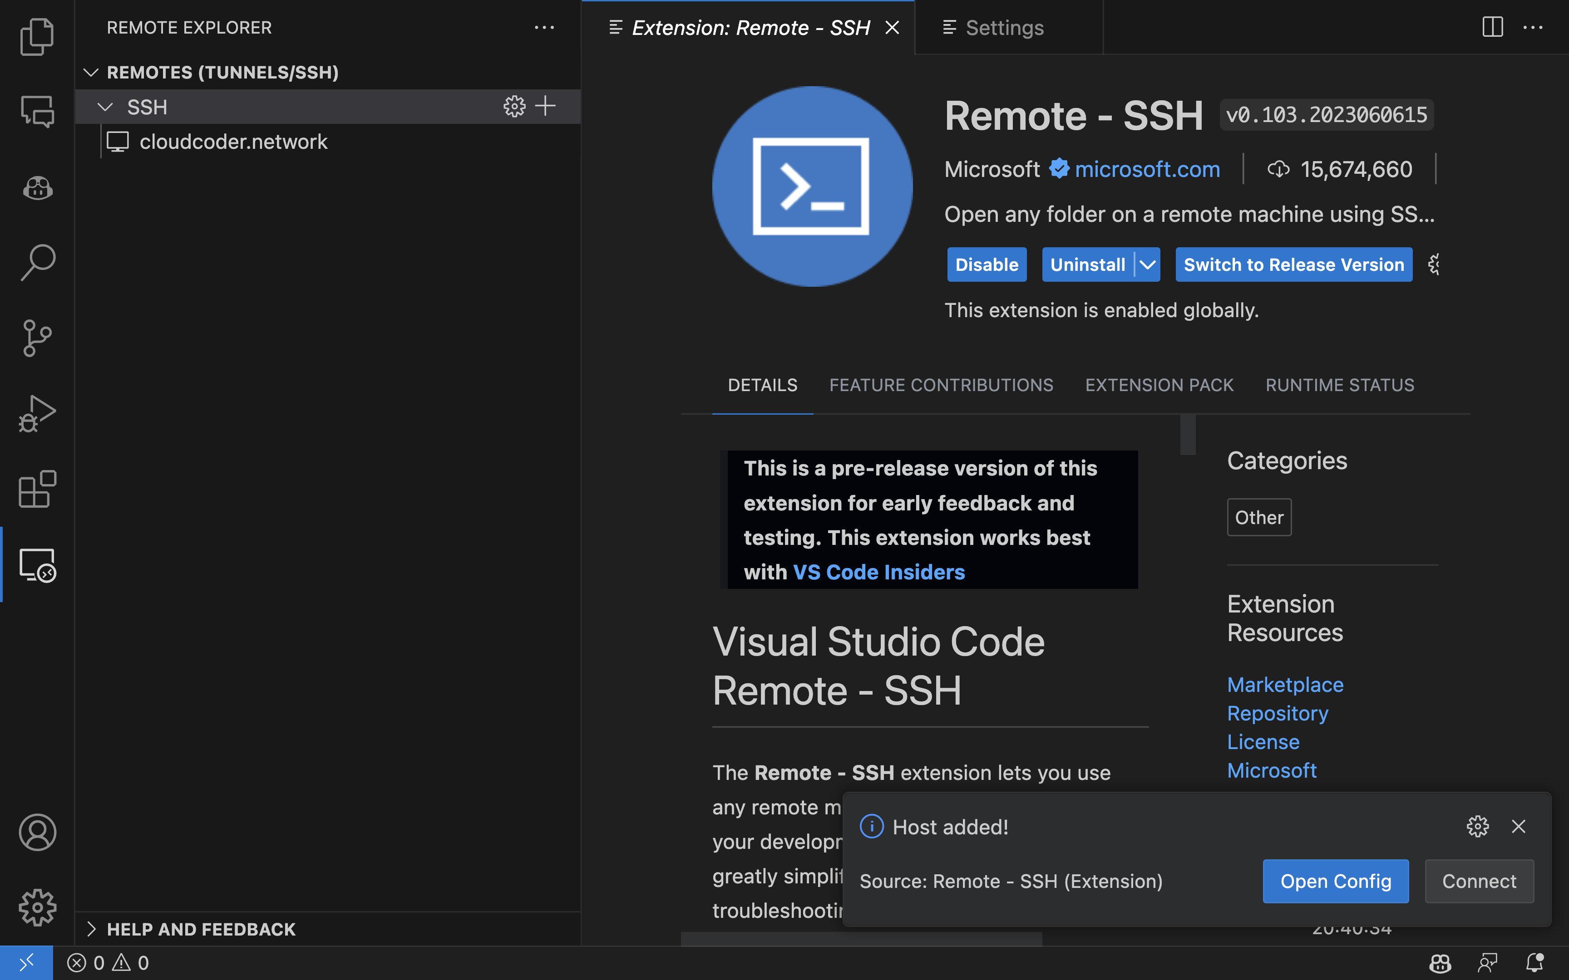This screenshot has height=980, width=1569.
Task: Open the microsoft.com publisher link
Action: (x=1147, y=169)
